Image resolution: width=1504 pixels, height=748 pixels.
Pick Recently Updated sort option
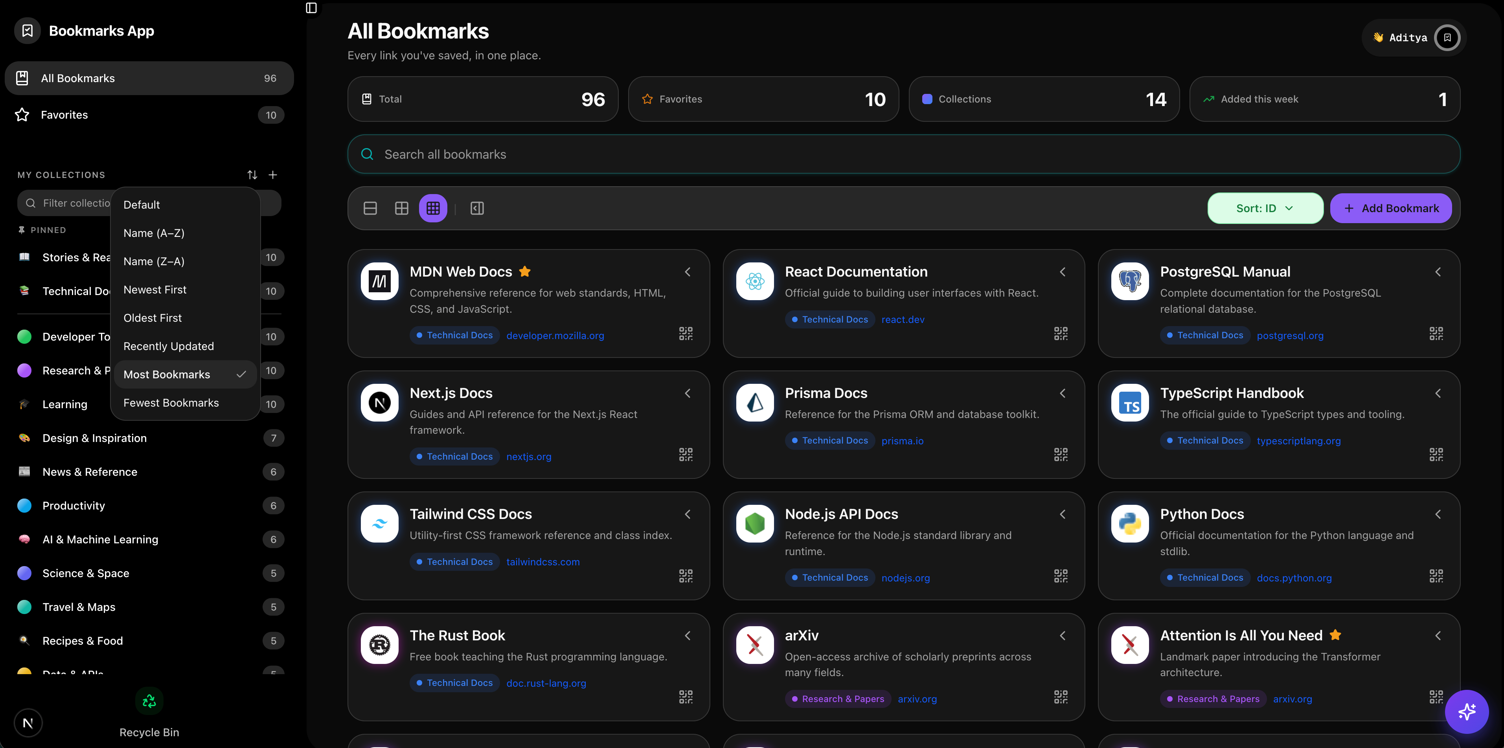185,346
